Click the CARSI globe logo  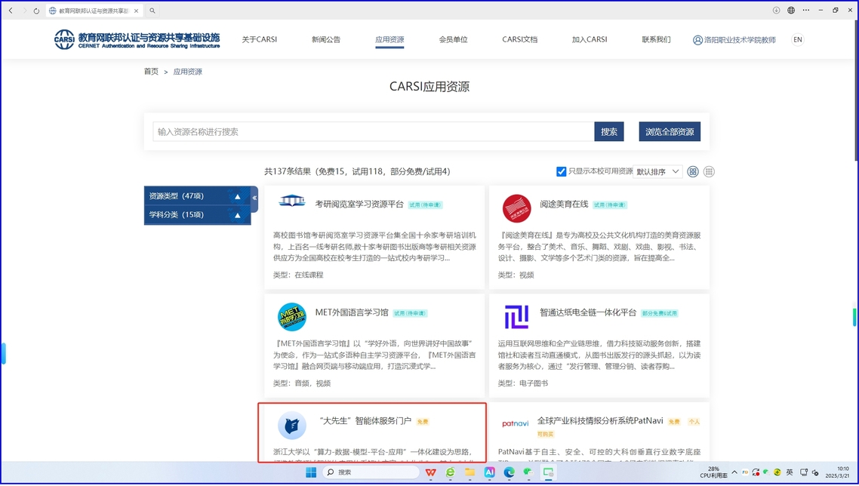64,39
